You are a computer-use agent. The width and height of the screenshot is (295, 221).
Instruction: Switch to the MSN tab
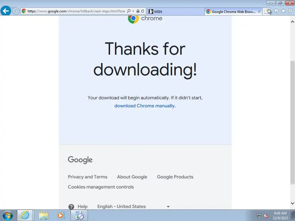(175, 12)
